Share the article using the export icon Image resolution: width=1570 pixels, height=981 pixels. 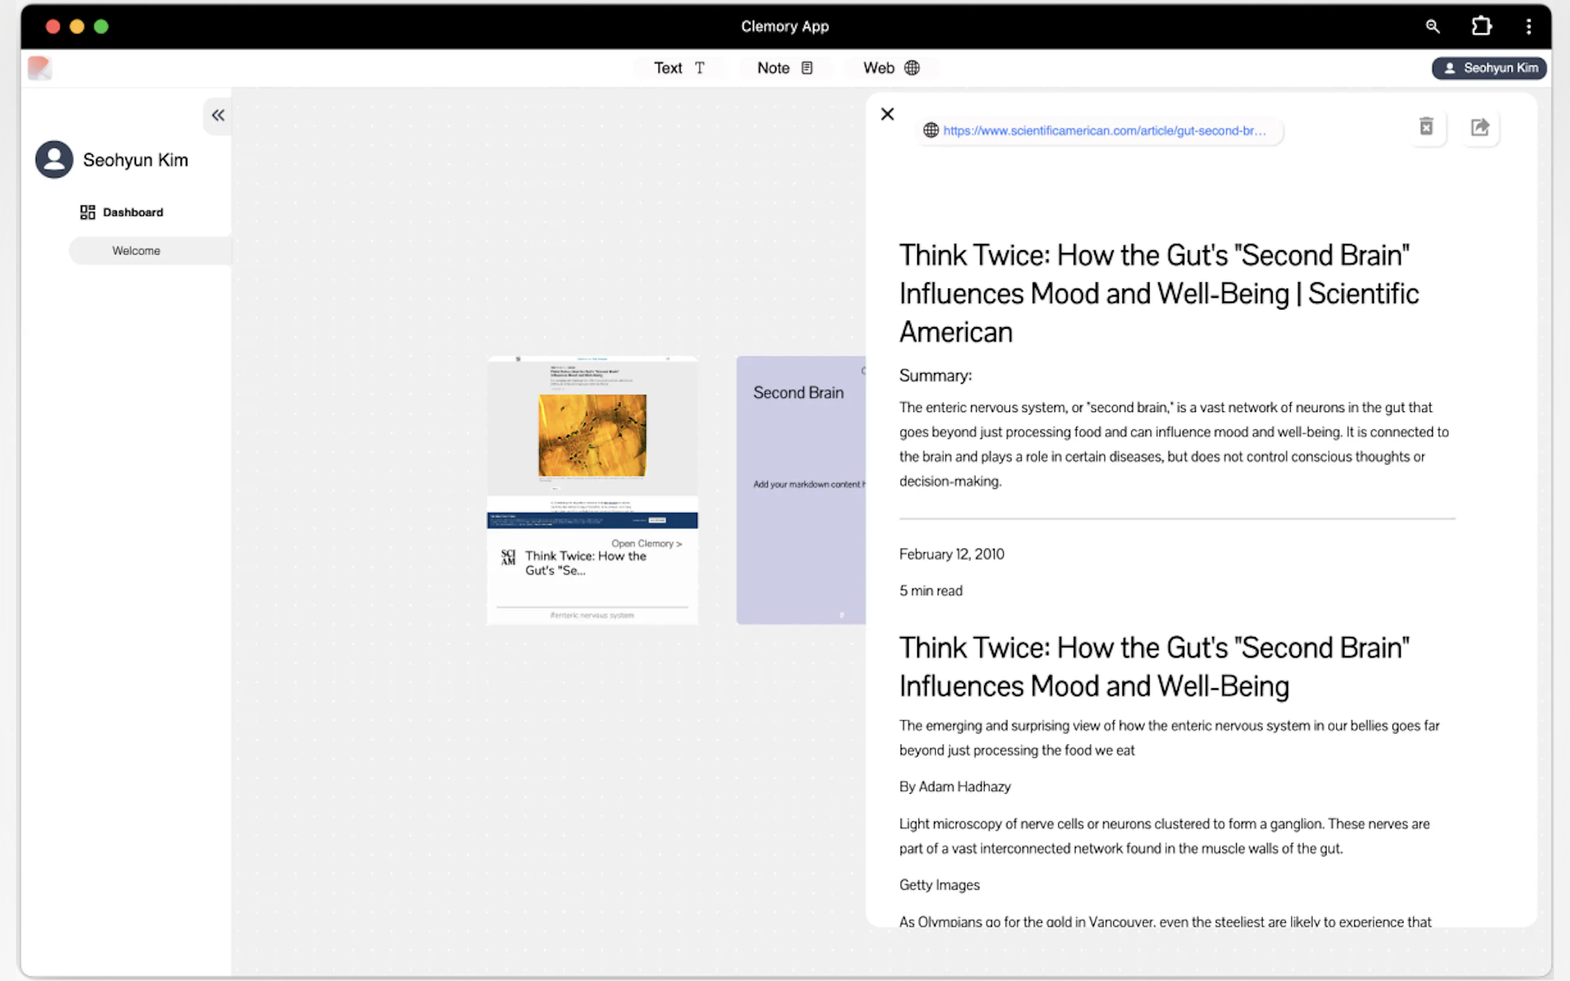coord(1480,127)
